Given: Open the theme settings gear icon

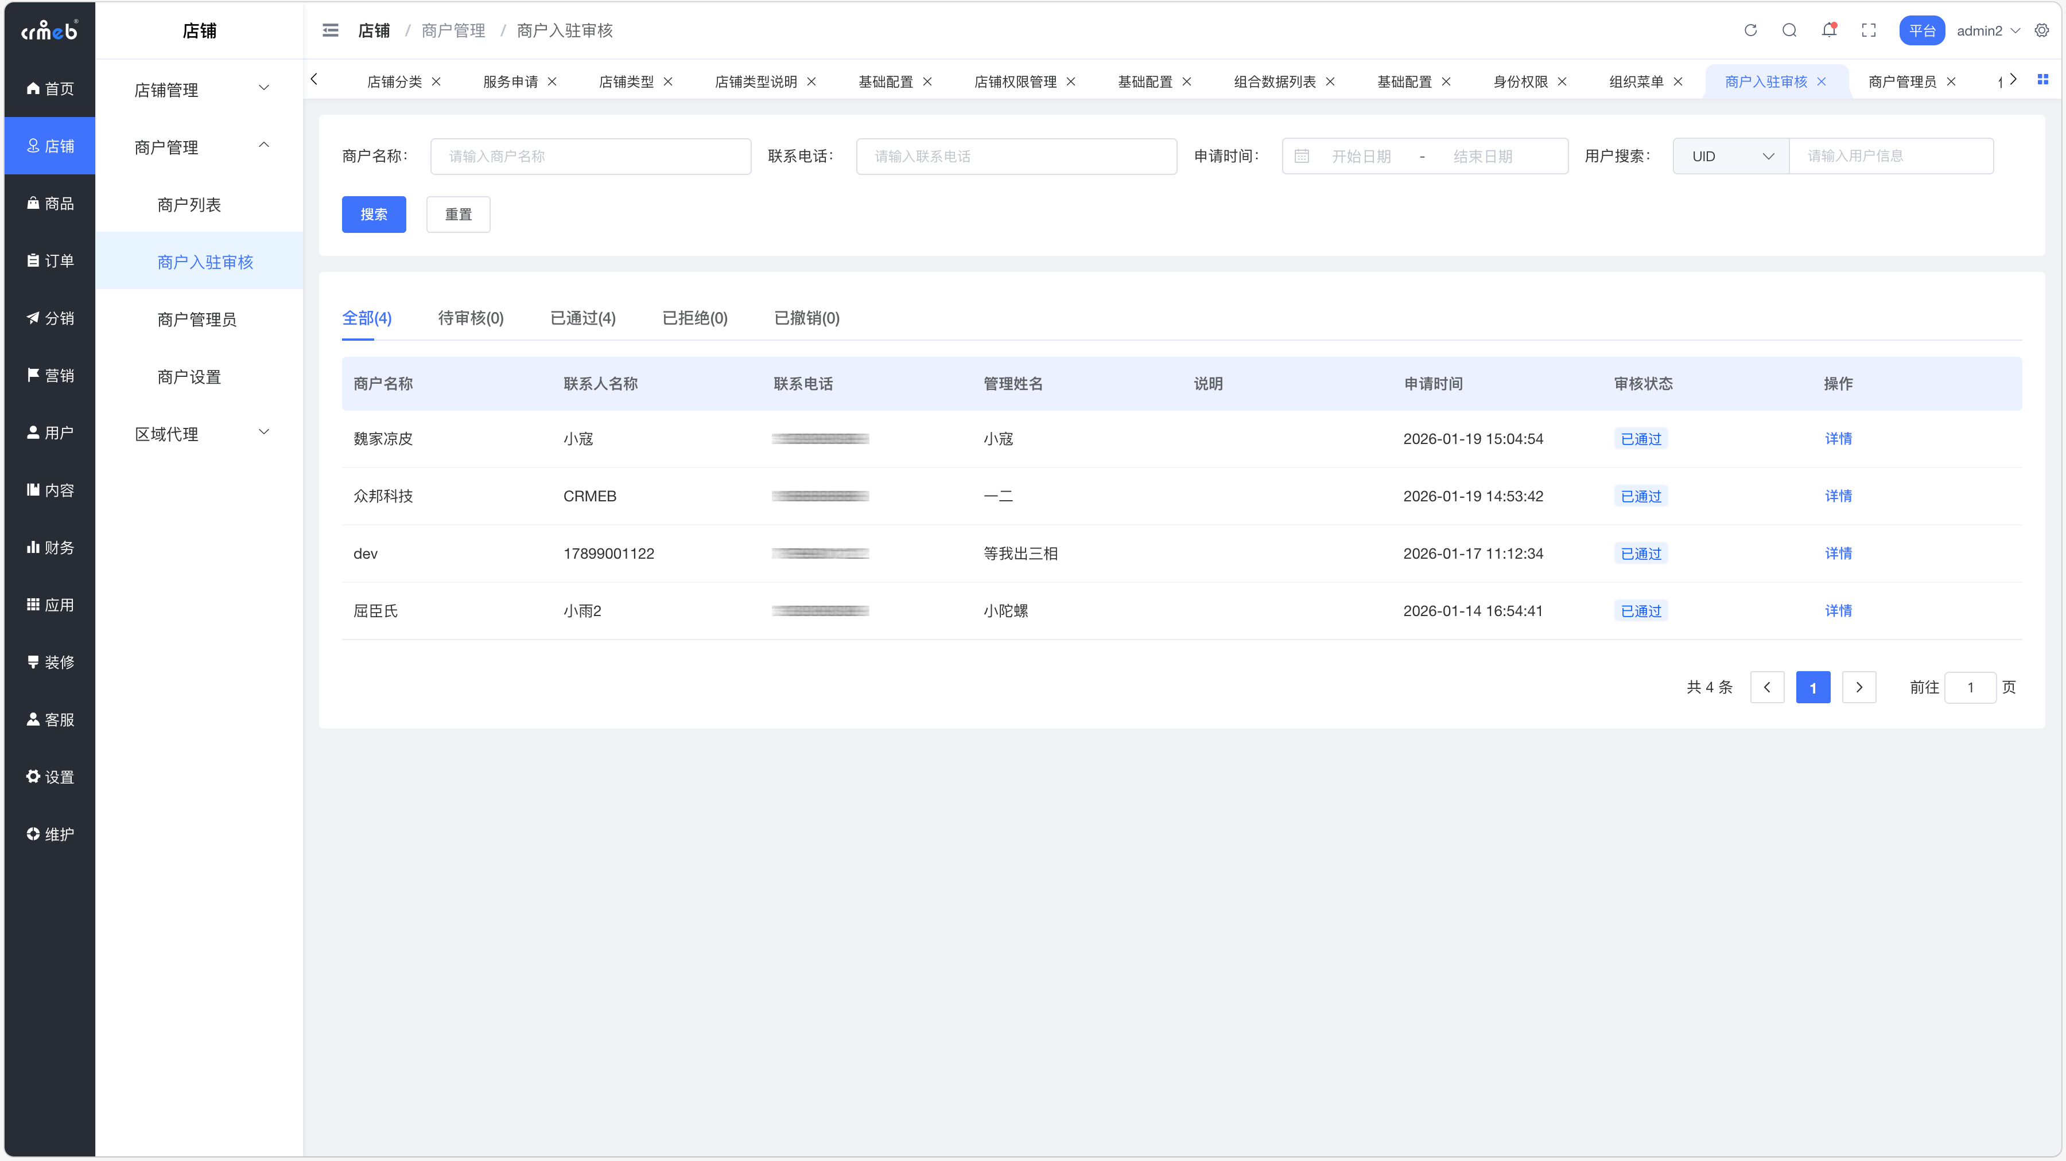Looking at the screenshot, I should [x=2042, y=30].
